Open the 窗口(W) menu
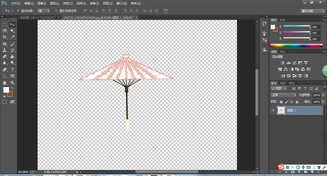The height and width of the screenshot is (176, 327). [122, 3]
